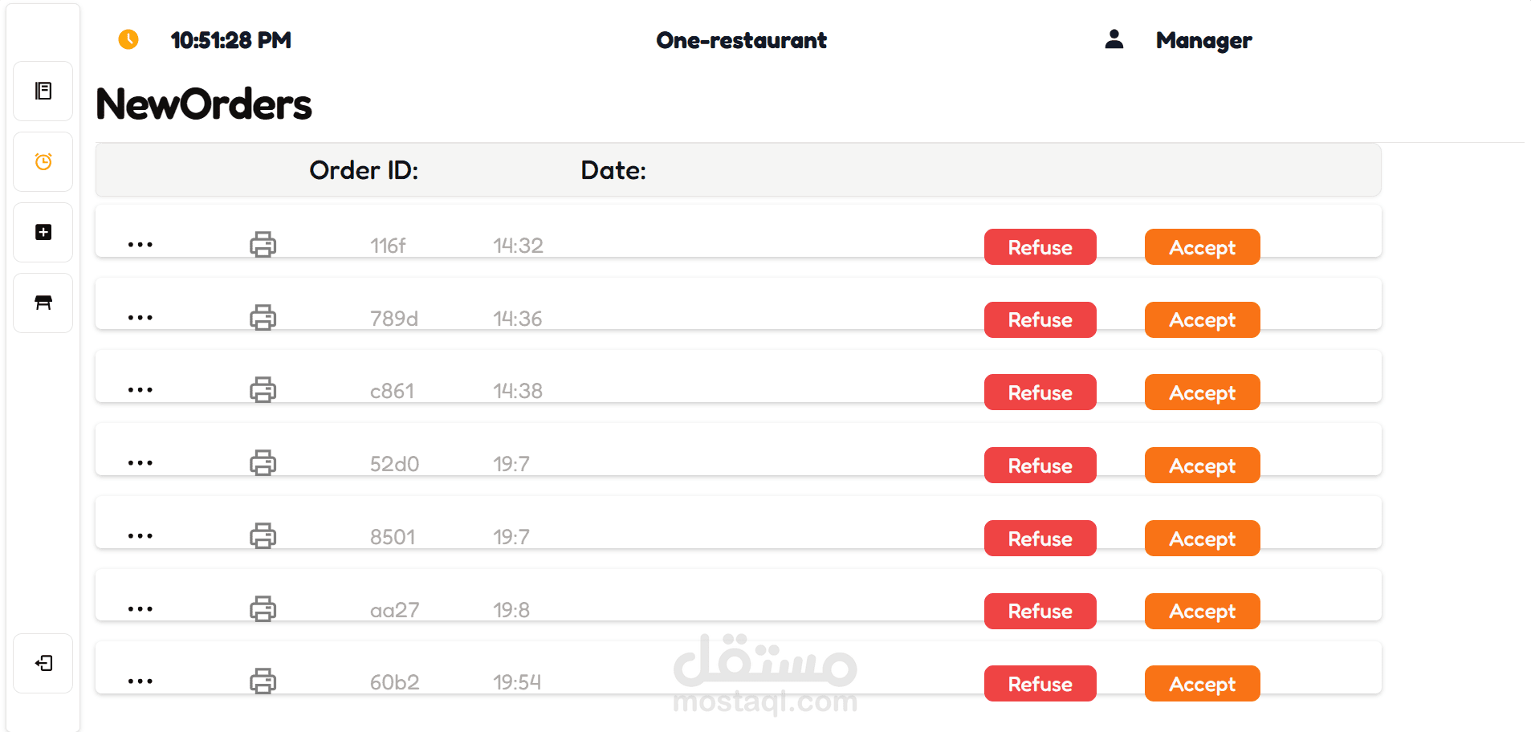Click the Manager user profile icon

pos(1114,39)
